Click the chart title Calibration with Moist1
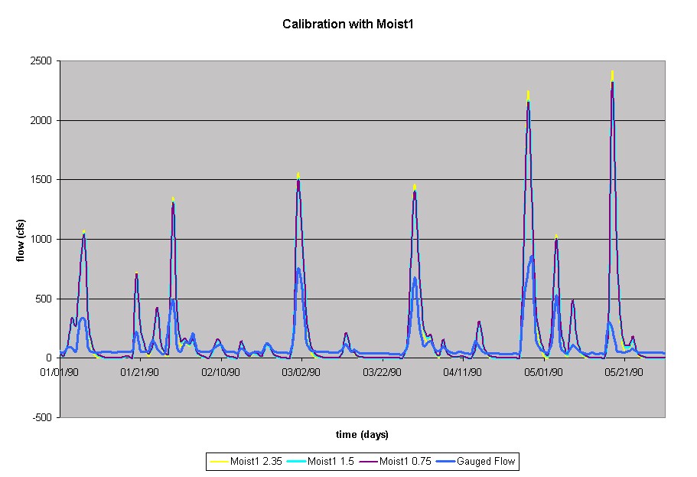This screenshot has height=477, width=697. coord(348,24)
